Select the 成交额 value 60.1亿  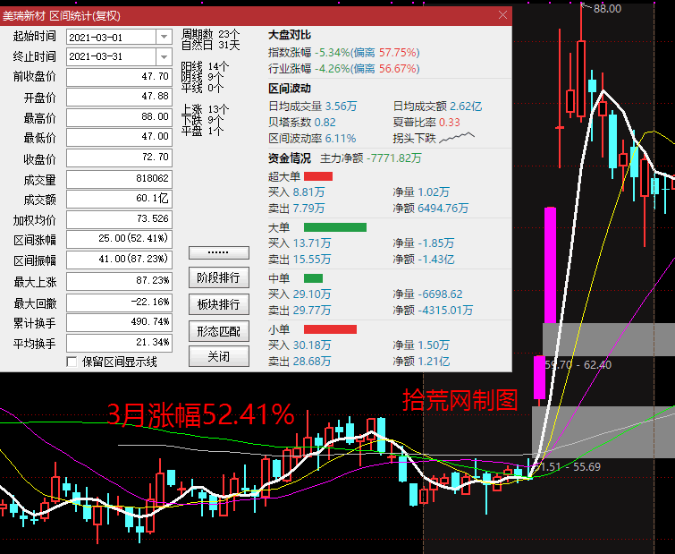(119, 199)
